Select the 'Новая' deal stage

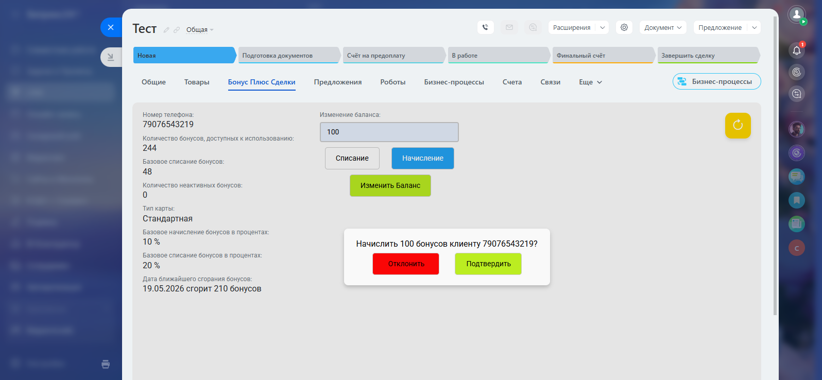[x=184, y=55]
